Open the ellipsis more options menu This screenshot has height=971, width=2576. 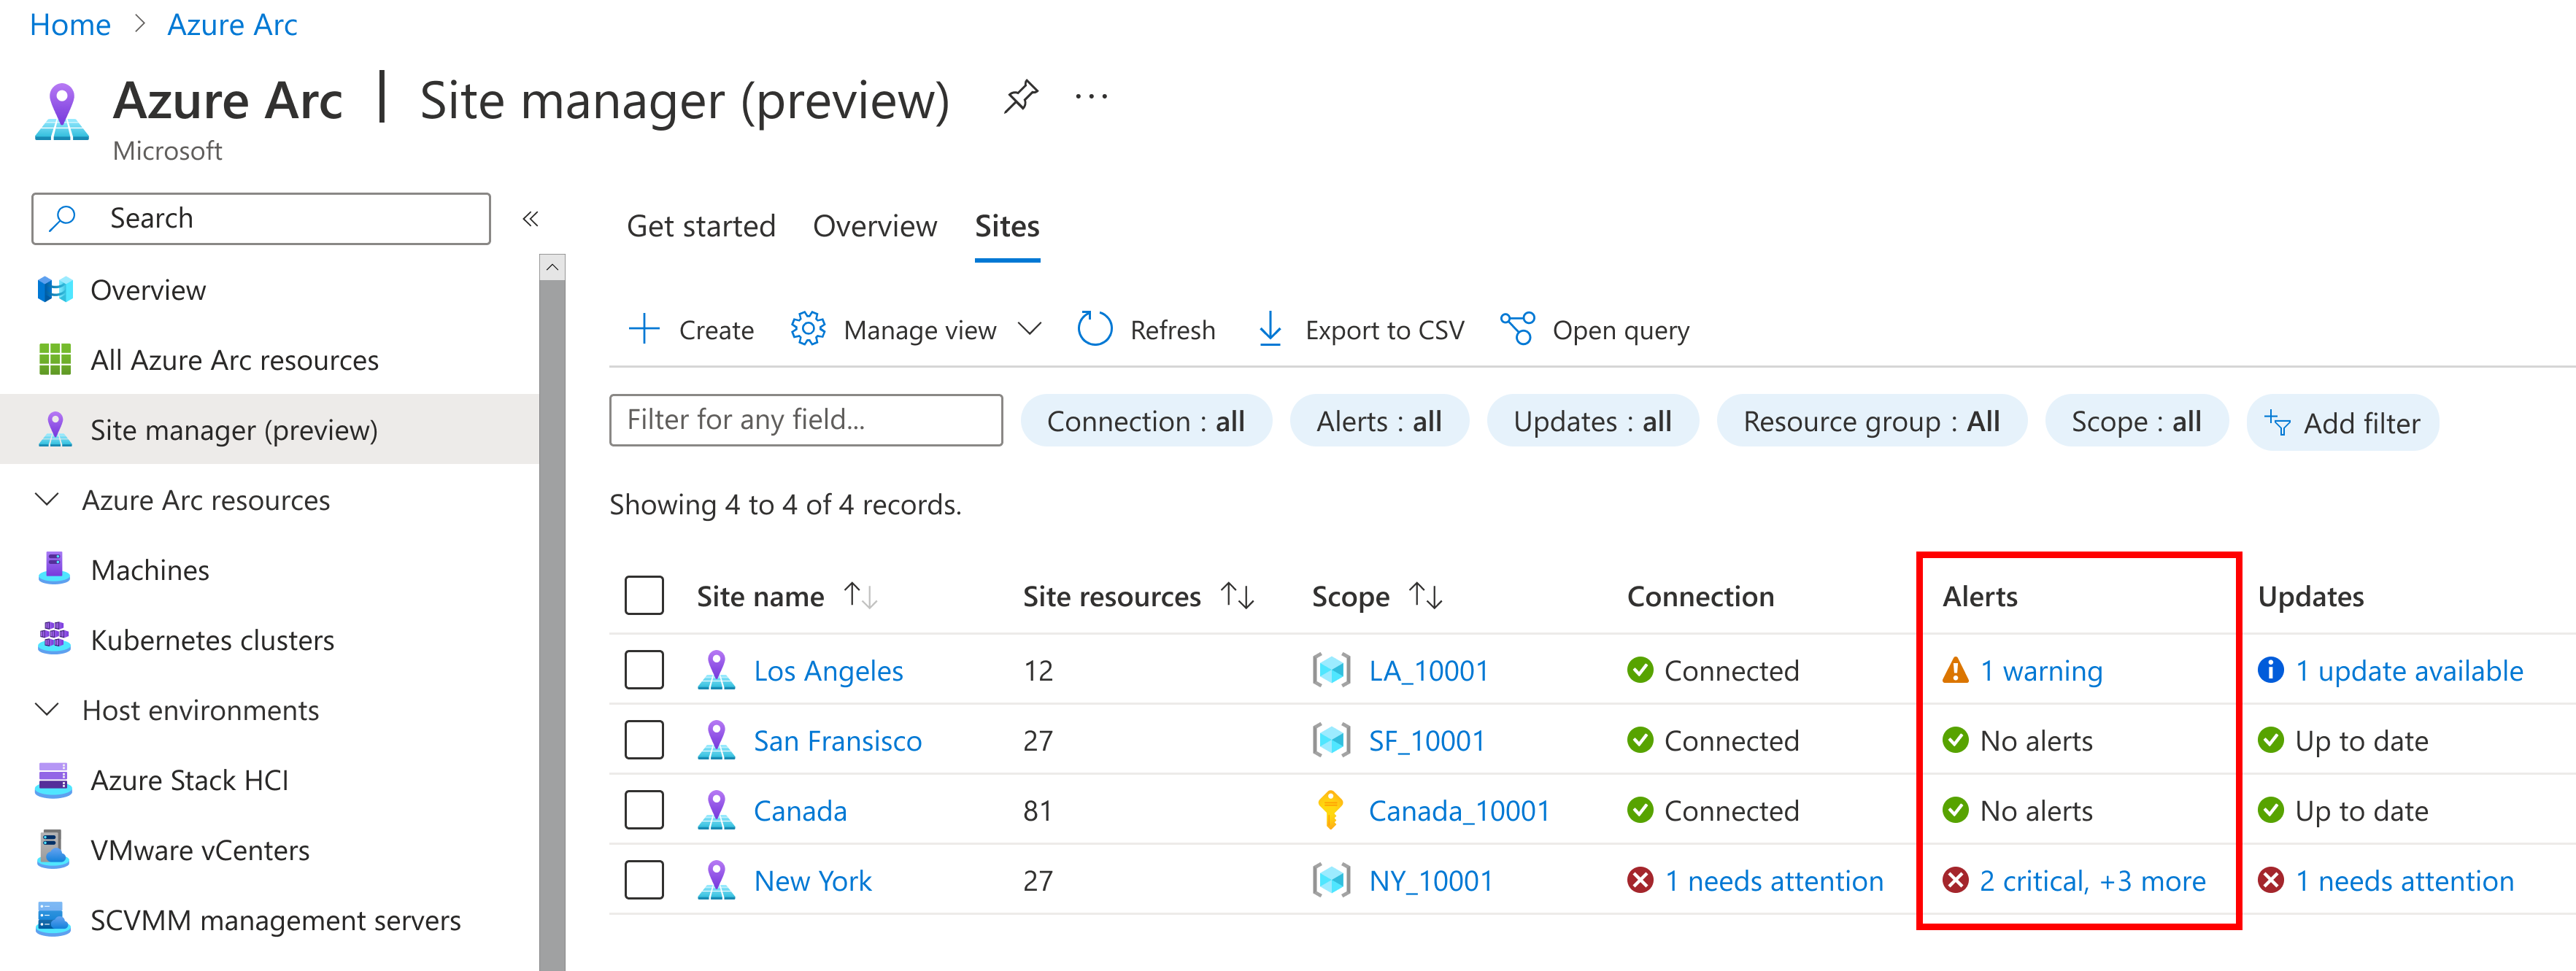coord(1090,97)
